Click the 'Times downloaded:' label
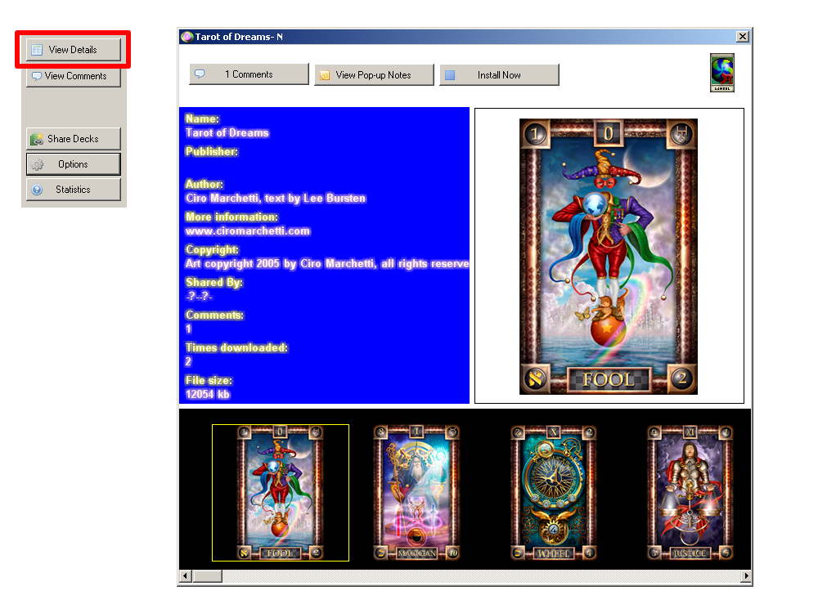The height and width of the screenshot is (613, 818). 236,347
